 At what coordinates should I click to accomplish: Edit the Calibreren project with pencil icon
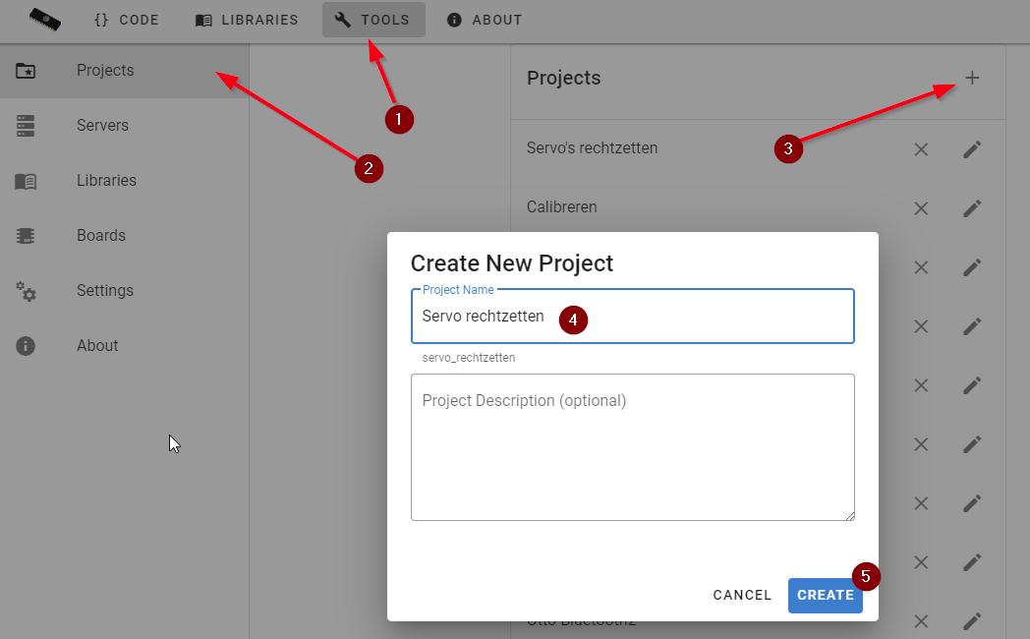(972, 208)
